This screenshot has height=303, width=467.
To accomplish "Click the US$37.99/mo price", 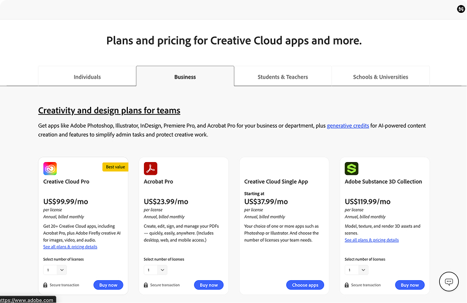I will pos(266,202).
